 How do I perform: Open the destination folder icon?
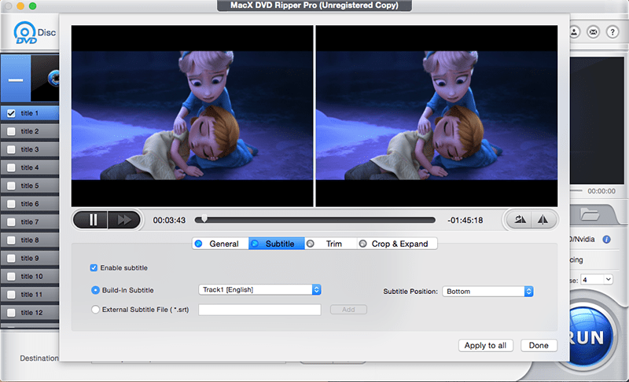point(590,215)
